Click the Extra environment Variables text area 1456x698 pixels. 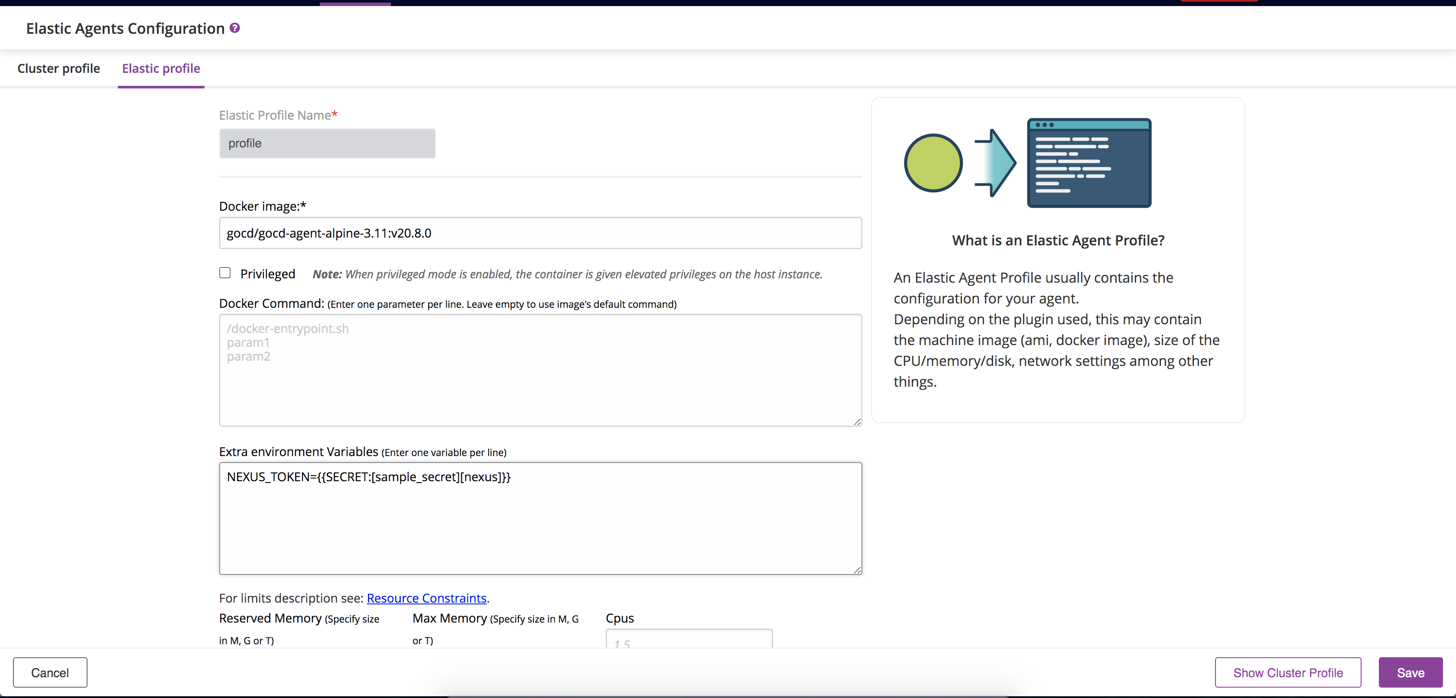coord(540,518)
